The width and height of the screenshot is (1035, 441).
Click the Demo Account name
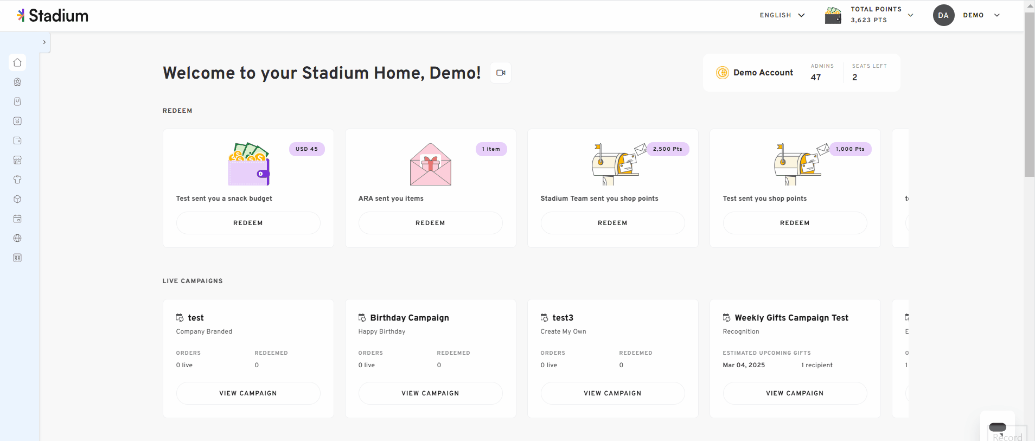coord(763,73)
